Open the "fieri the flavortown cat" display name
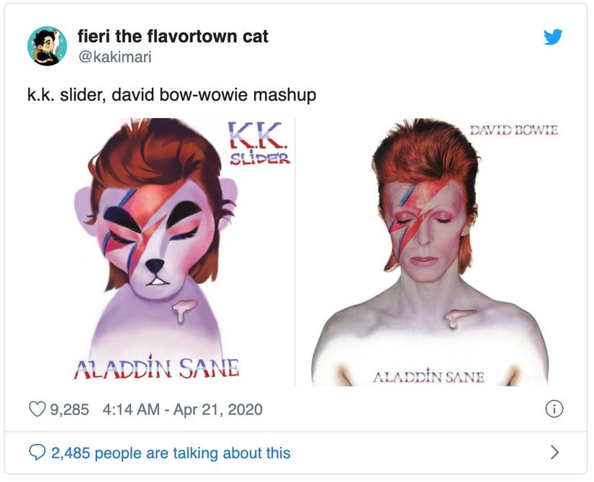This screenshot has width=594, height=482. coord(173,36)
